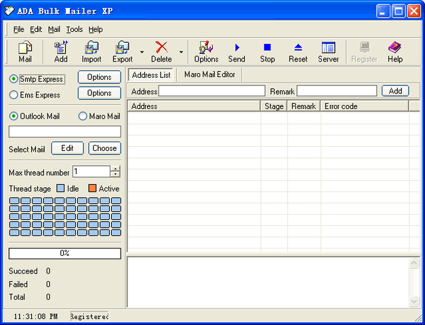
Task: Click the Export toolbar icon
Action: coord(123,51)
